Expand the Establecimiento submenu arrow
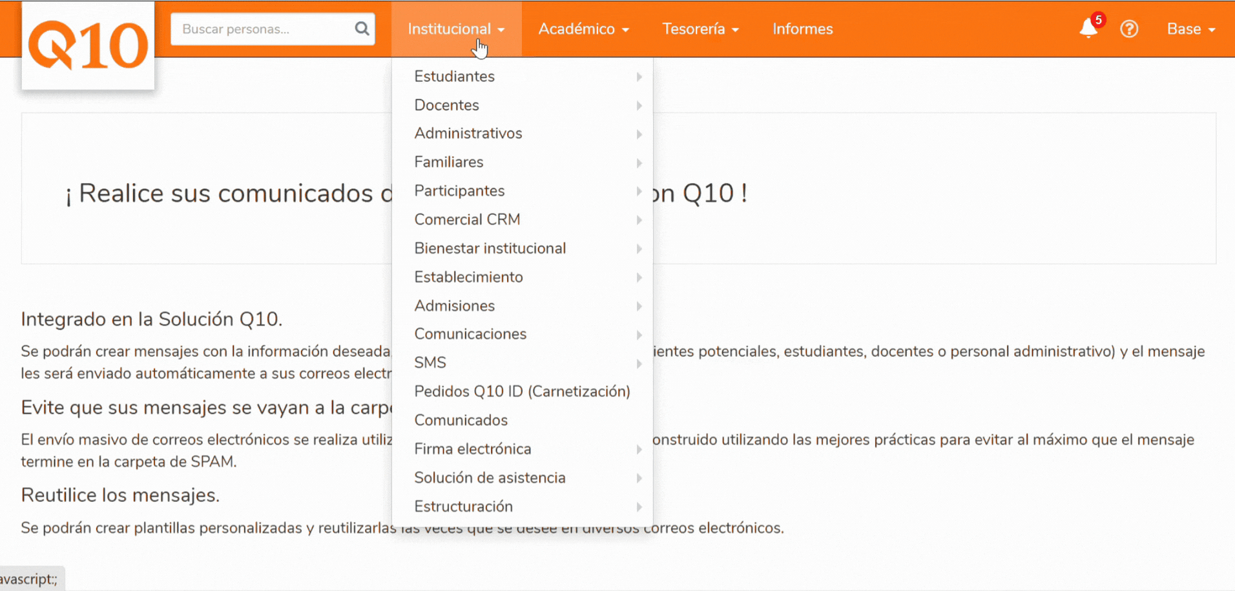The width and height of the screenshot is (1235, 591). (639, 277)
